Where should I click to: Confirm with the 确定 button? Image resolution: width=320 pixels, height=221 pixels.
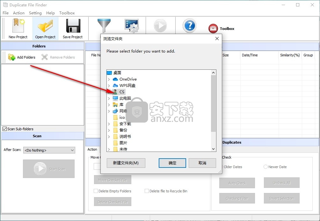(172, 163)
